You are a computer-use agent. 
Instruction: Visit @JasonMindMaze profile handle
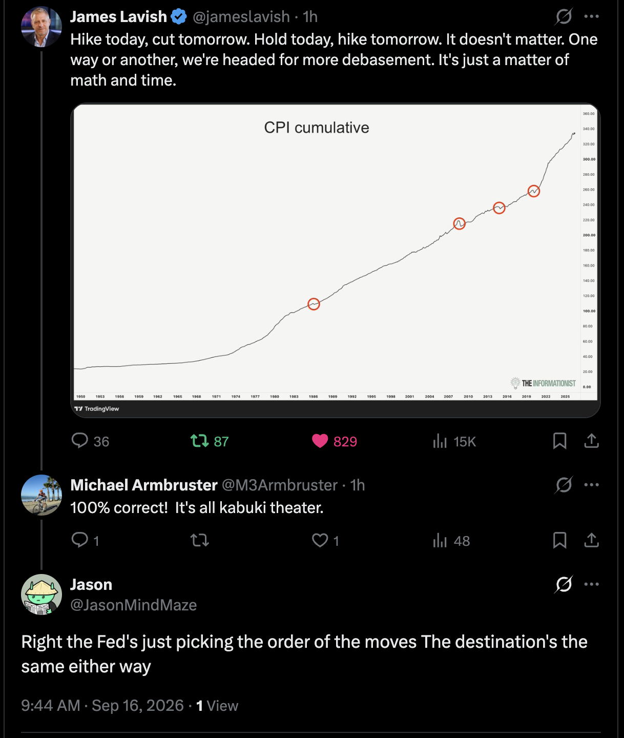click(134, 605)
